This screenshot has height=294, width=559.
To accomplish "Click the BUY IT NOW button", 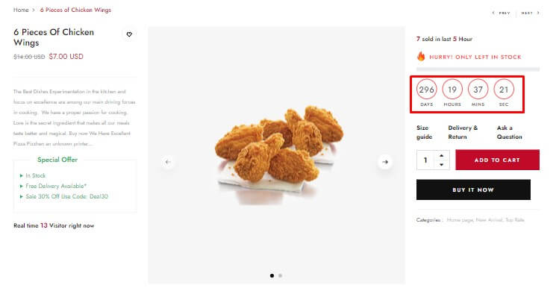I will (x=473, y=190).
